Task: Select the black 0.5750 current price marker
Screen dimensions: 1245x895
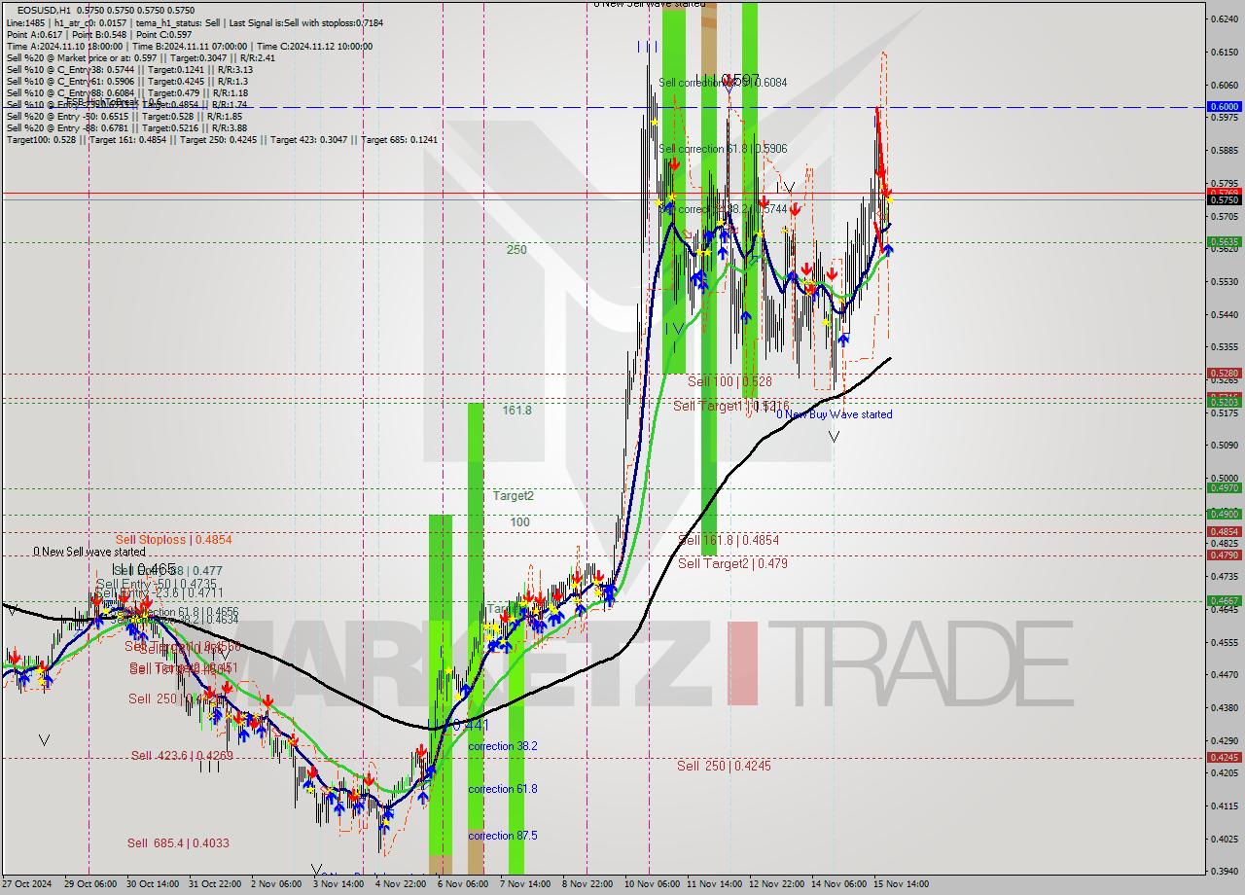Action: click(1224, 199)
